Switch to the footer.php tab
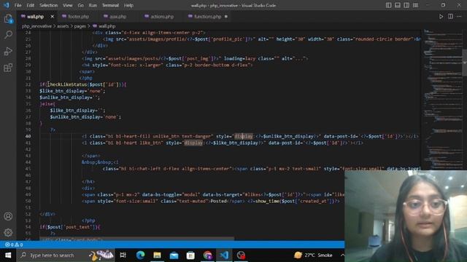 click(x=78, y=17)
